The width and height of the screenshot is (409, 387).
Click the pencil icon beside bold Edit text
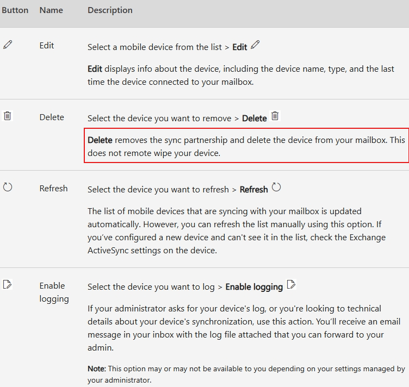click(255, 45)
